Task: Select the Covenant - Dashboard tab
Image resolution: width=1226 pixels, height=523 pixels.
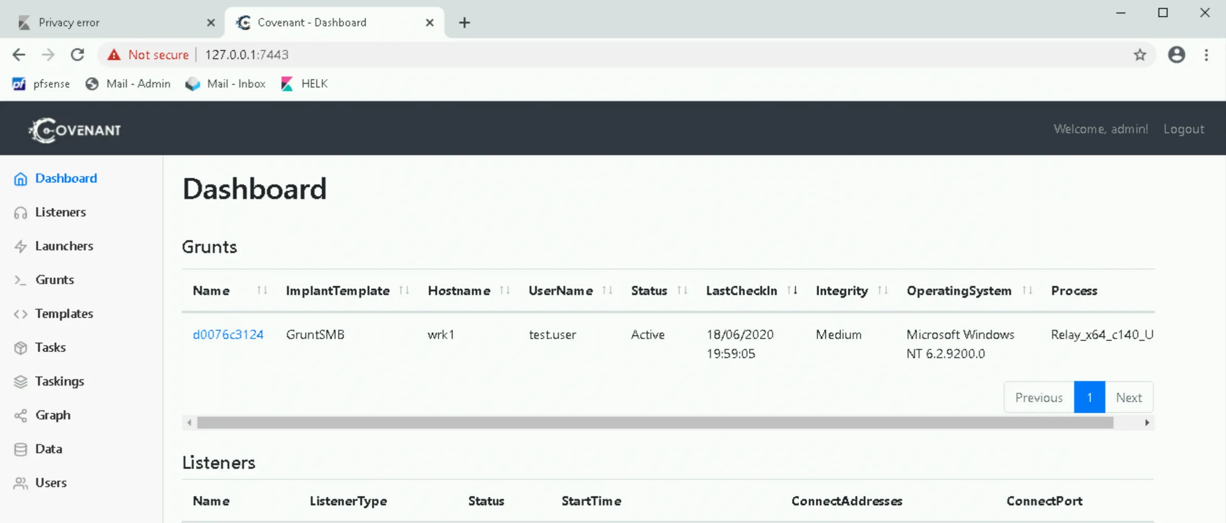Action: point(334,22)
